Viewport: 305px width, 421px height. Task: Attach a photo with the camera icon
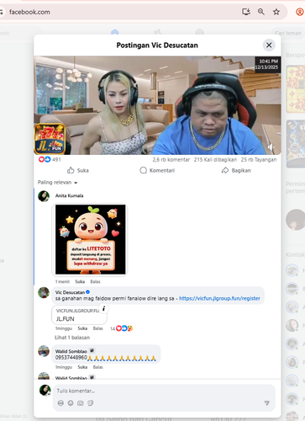pos(81,403)
